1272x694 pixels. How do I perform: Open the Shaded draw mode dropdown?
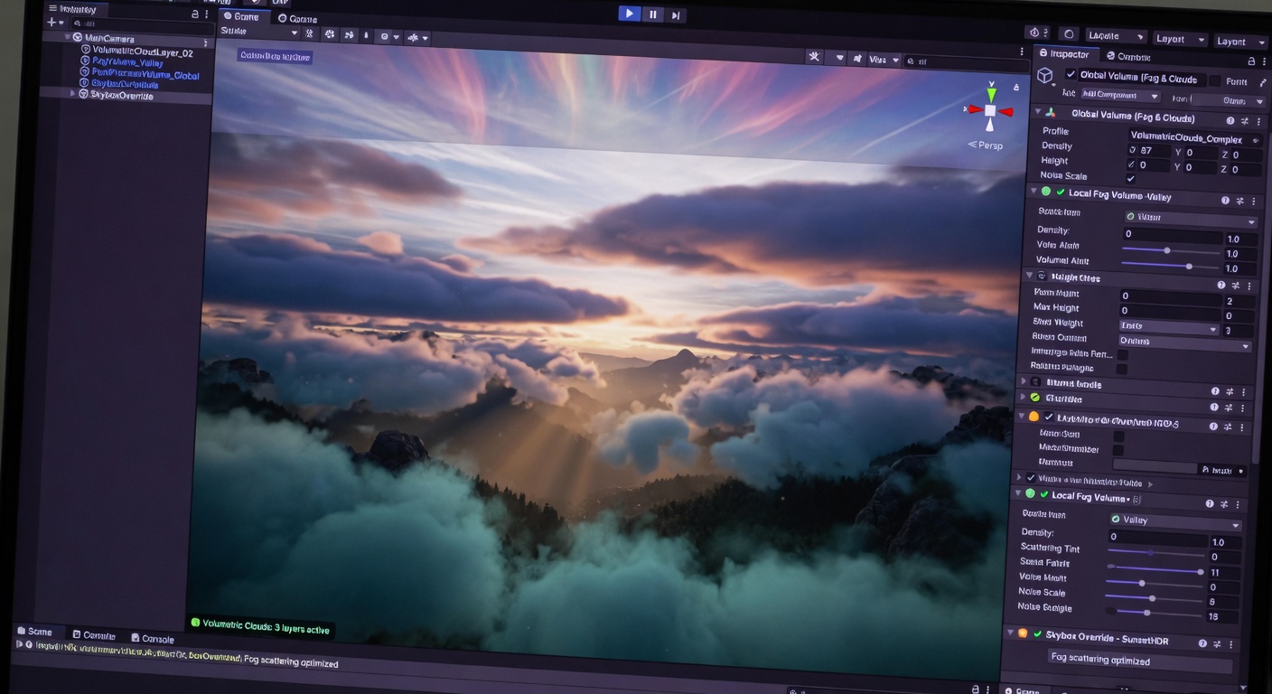pyautogui.click(x=259, y=32)
